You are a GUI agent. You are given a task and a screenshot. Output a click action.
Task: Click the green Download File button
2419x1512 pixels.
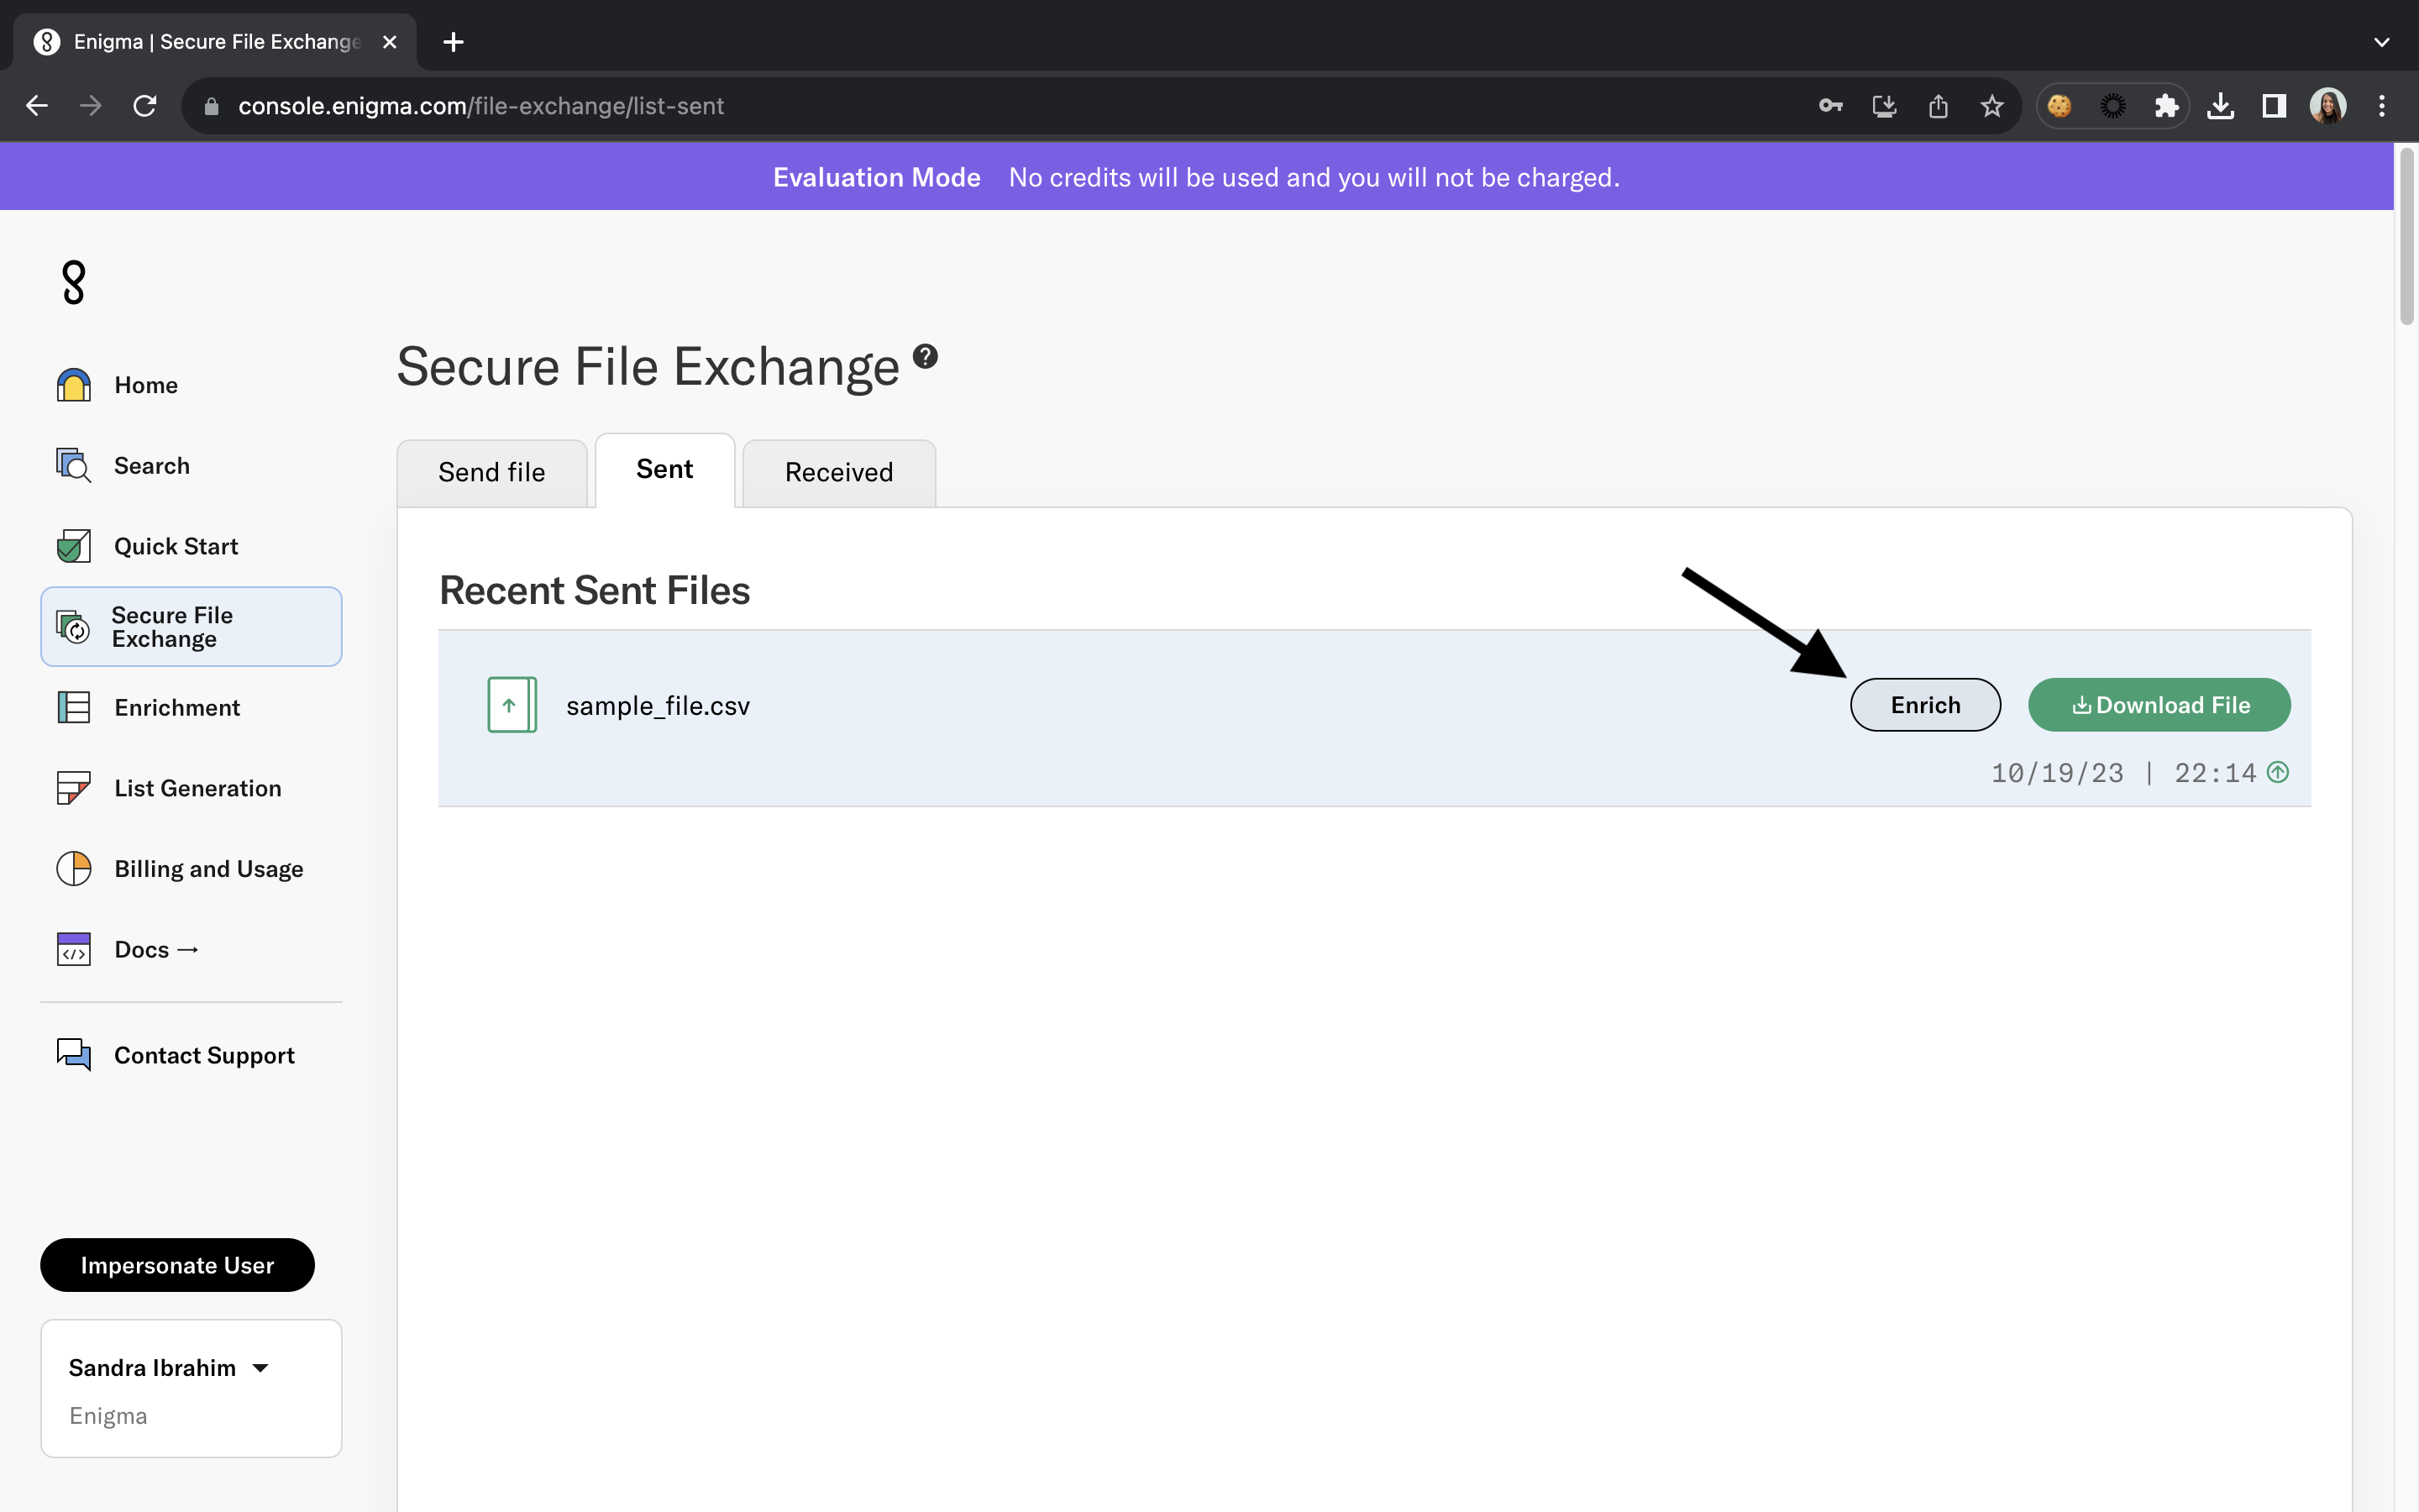coord(2159,705)
